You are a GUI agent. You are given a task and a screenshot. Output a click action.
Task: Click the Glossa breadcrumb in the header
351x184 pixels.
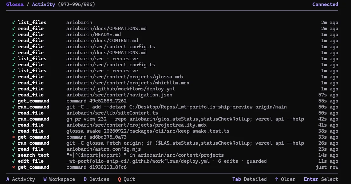[x=15, y=4]
